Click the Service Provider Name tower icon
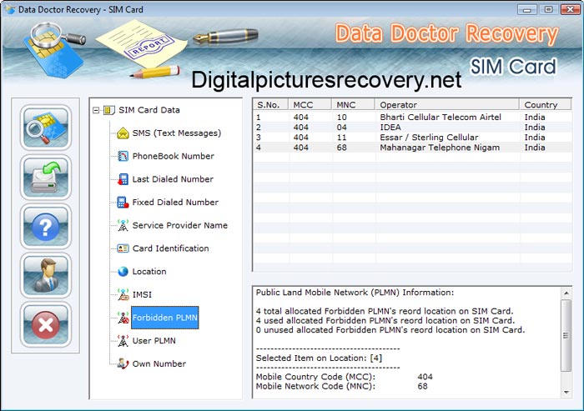Image resolution: width=584 pixels, height=411 pixels. coord(123,225)
